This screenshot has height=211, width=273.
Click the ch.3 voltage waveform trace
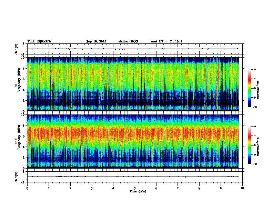click(133, 177)
